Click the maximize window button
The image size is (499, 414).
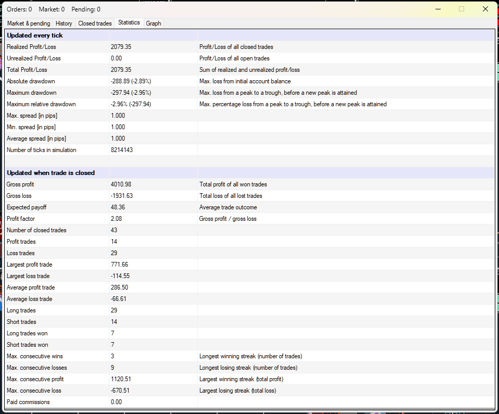(461, 9)
